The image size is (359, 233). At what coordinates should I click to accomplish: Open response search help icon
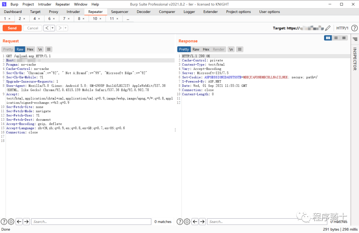pyautogui.click(x=179, y=222)
